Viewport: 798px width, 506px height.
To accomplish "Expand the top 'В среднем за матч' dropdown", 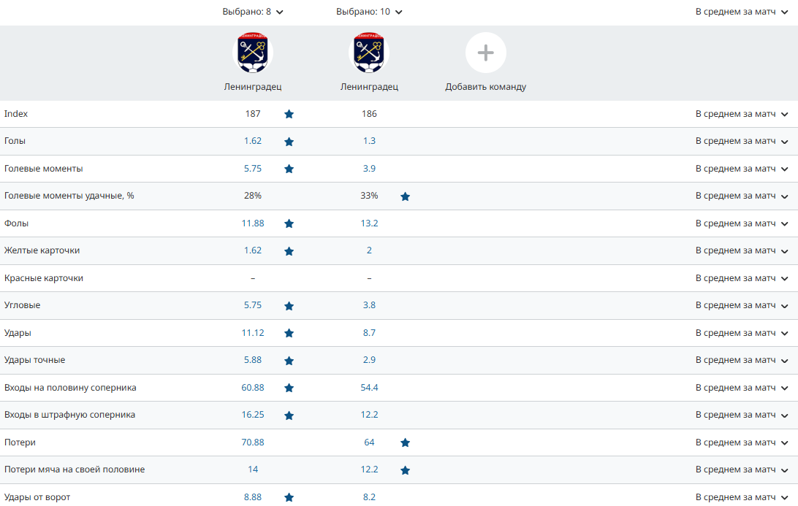I will [742, 12].
